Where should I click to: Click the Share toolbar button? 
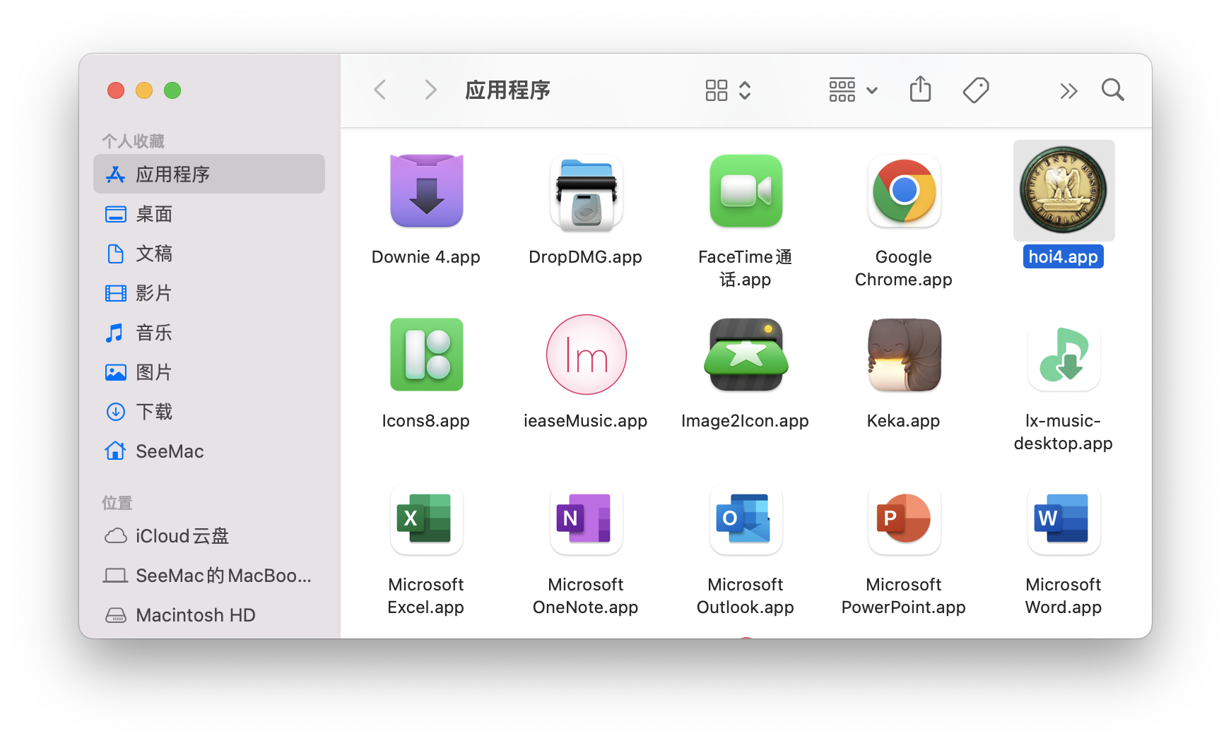click(x=920, y=90)
